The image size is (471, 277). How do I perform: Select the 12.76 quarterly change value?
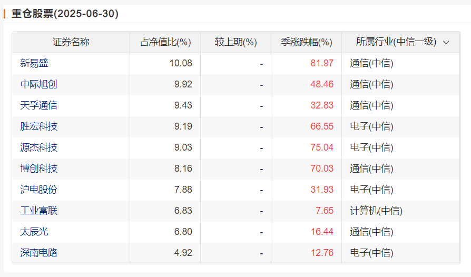pos(322,252)
